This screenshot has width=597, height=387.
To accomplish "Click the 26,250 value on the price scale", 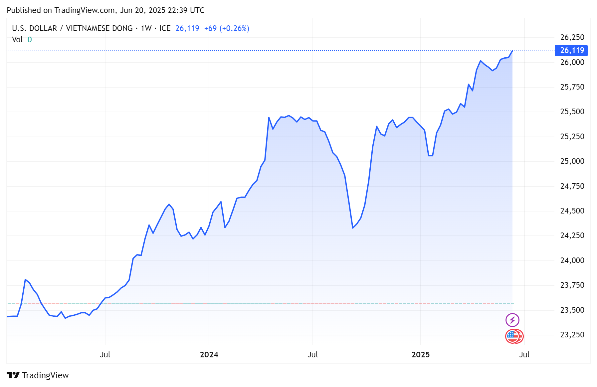I will 572,37.
